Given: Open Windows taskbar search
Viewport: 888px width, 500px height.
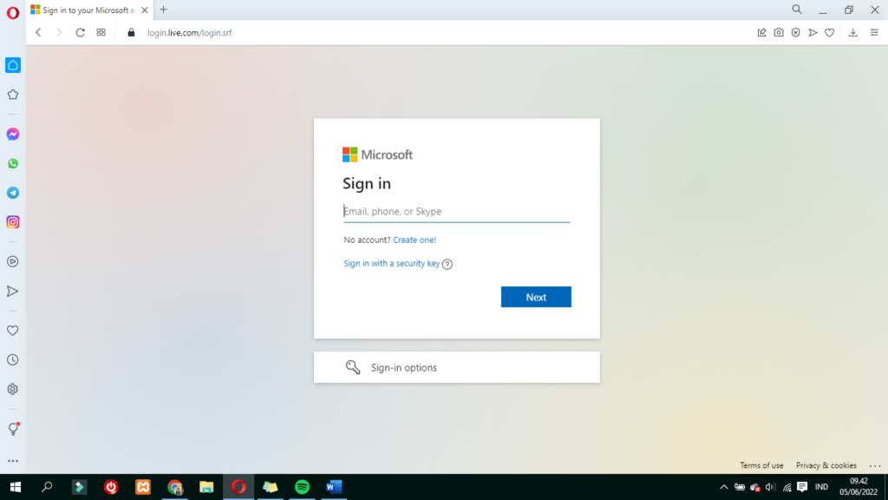Looking at the screenshot, I should click(47, 487).
